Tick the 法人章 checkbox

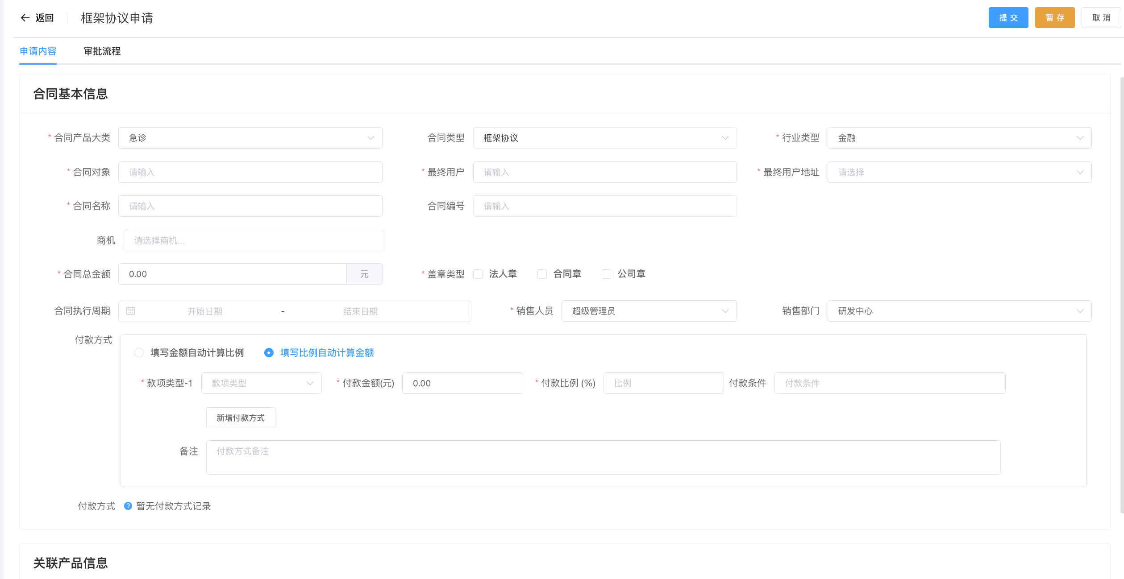tap(478, 274)
